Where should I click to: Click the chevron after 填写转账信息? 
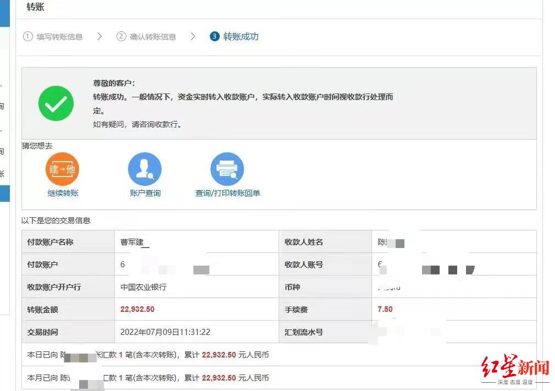click(x=99, y=36)
